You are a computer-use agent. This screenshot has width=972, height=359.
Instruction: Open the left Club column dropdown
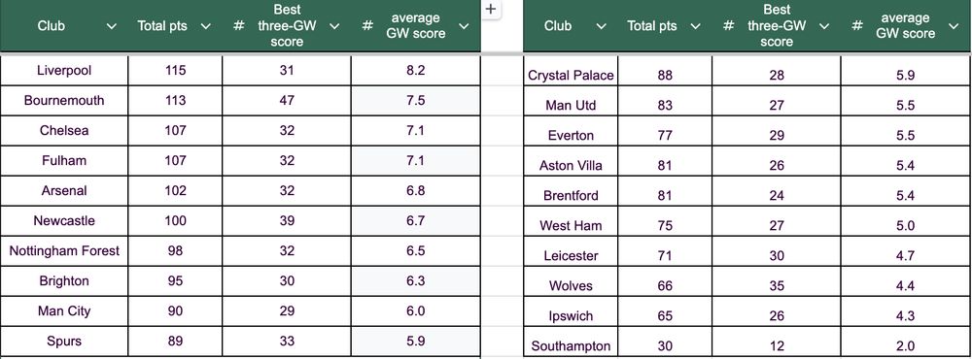click(112, 26)
